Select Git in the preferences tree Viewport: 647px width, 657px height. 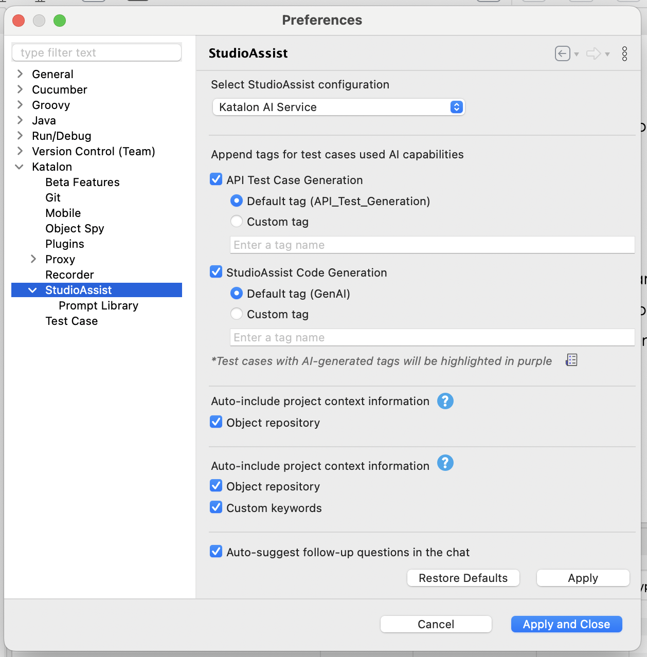pos(53,197)
